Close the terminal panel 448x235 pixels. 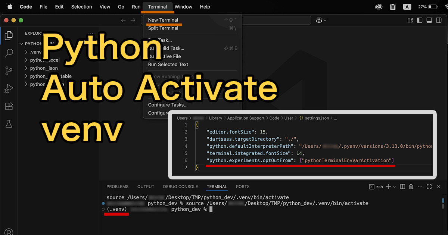click(439, 187)
